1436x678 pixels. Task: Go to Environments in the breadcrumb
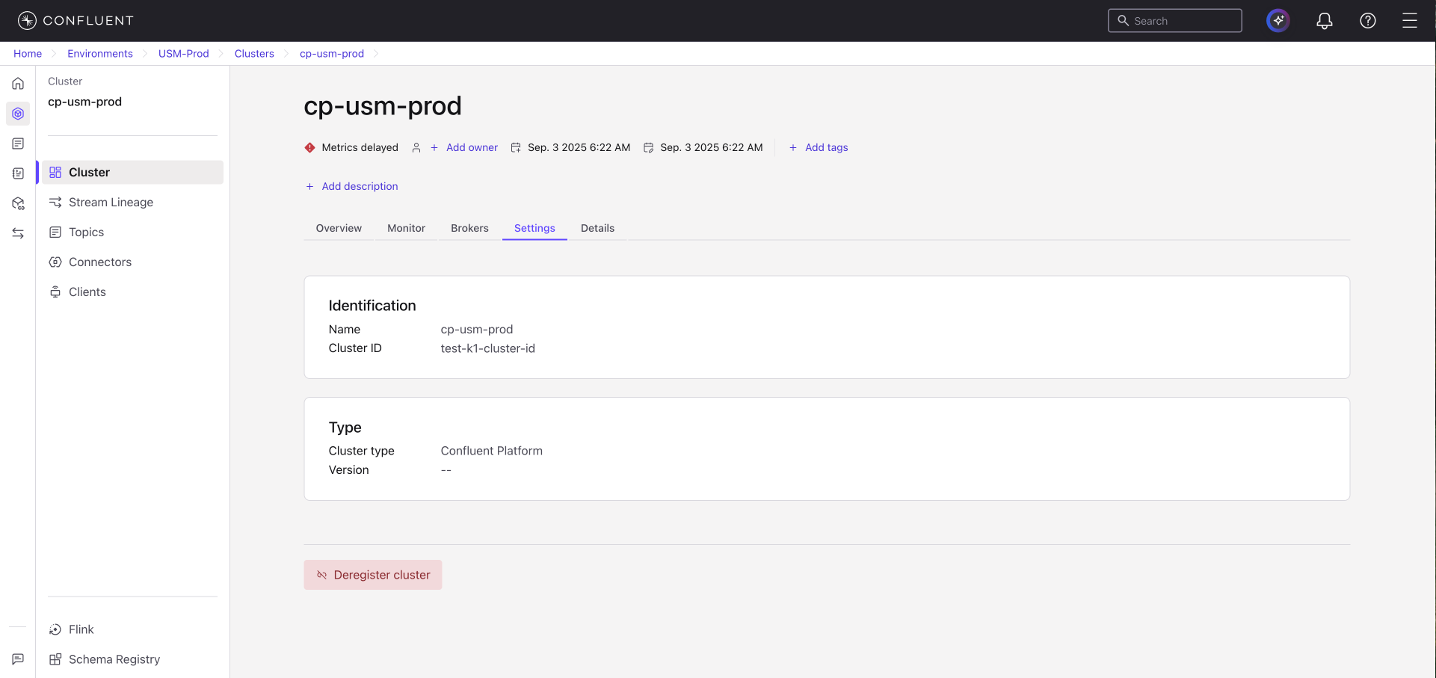pyautogui.click(x=100, y=54)
